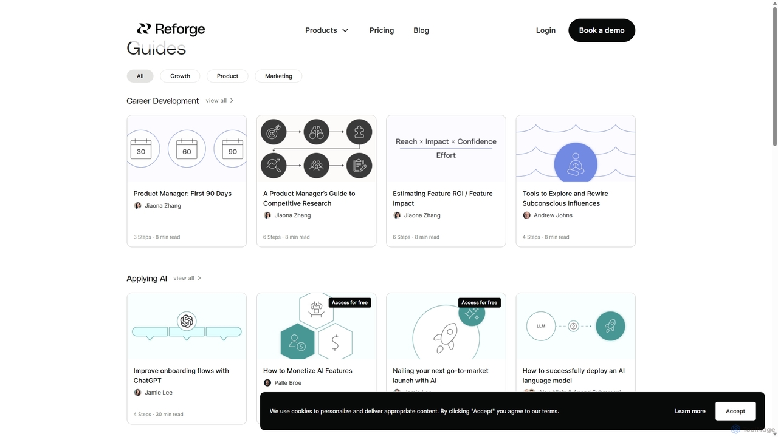Open Tools to Explore and Rewire Subconscious Influences
Screen dimensions: 778x437
tap(565, 198)
